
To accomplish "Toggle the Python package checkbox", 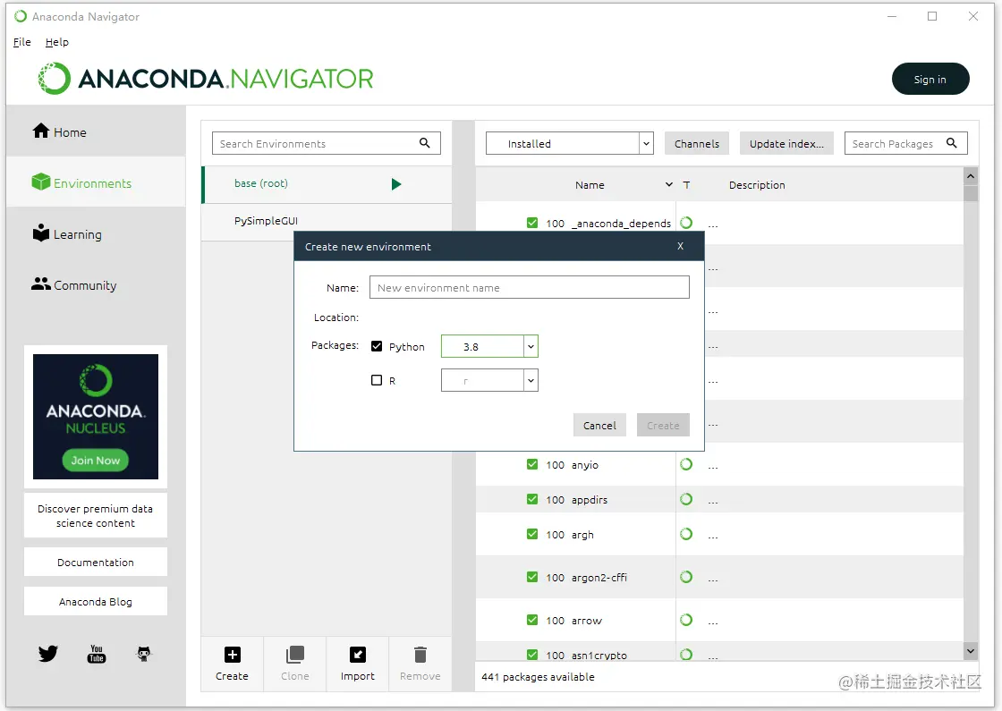I will [x=377, y=346].
